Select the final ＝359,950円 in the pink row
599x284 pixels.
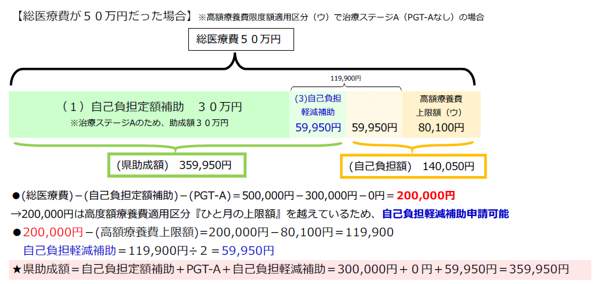click(x=534, y=269)
